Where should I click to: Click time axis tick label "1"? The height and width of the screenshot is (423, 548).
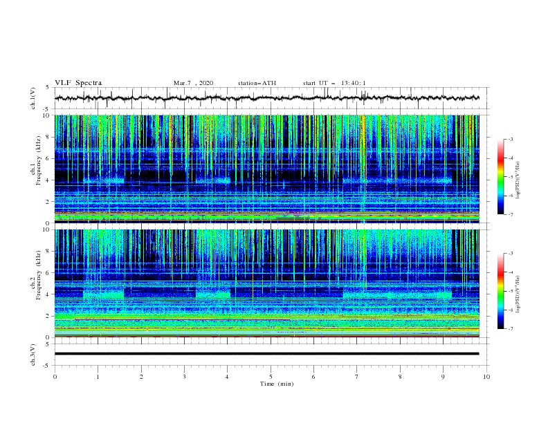coord(98,377)
